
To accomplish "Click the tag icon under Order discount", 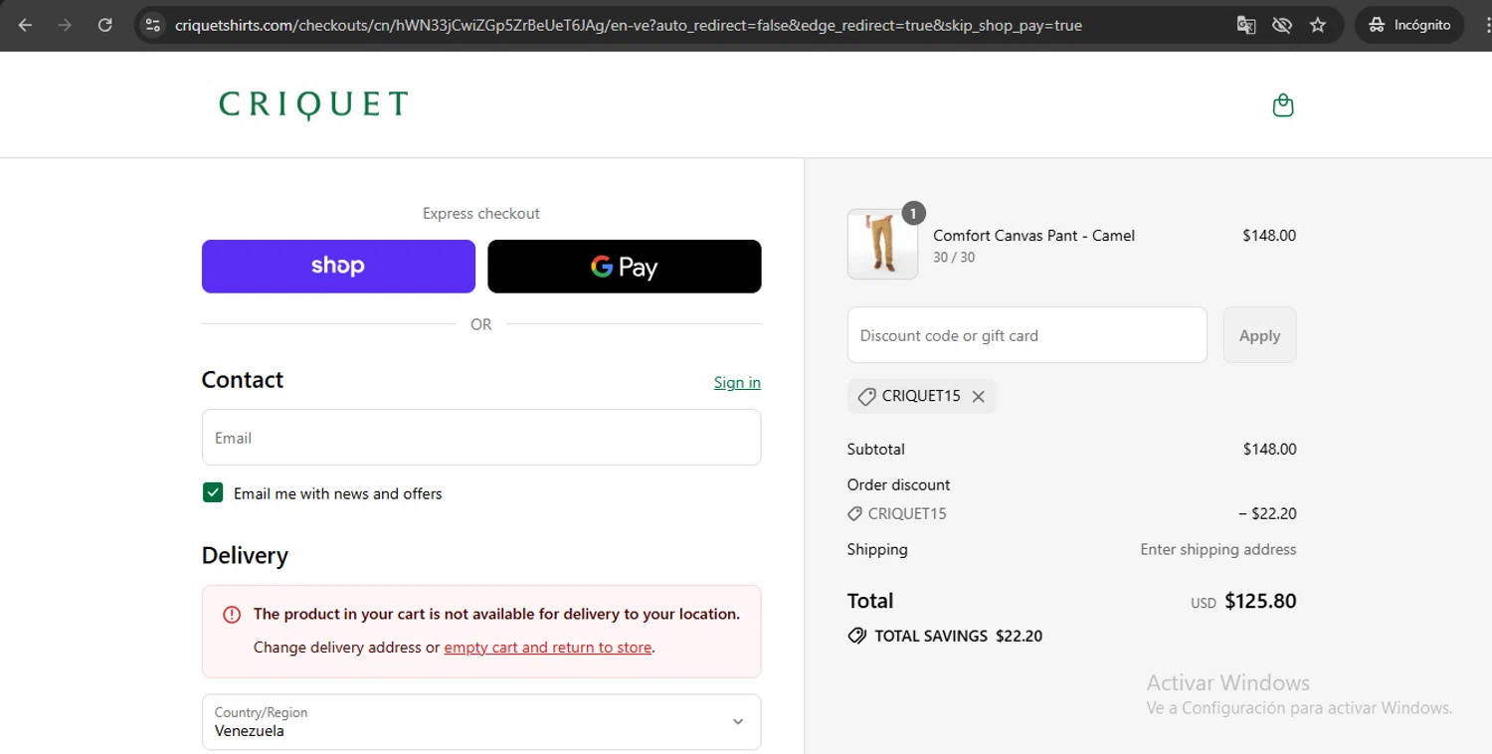I will tap(854, 513).
